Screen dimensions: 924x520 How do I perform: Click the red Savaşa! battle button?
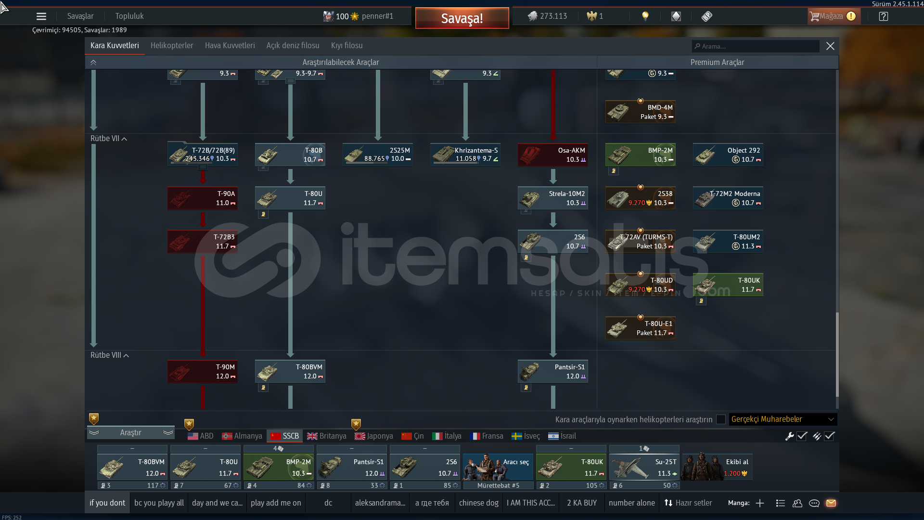point(462,18)
